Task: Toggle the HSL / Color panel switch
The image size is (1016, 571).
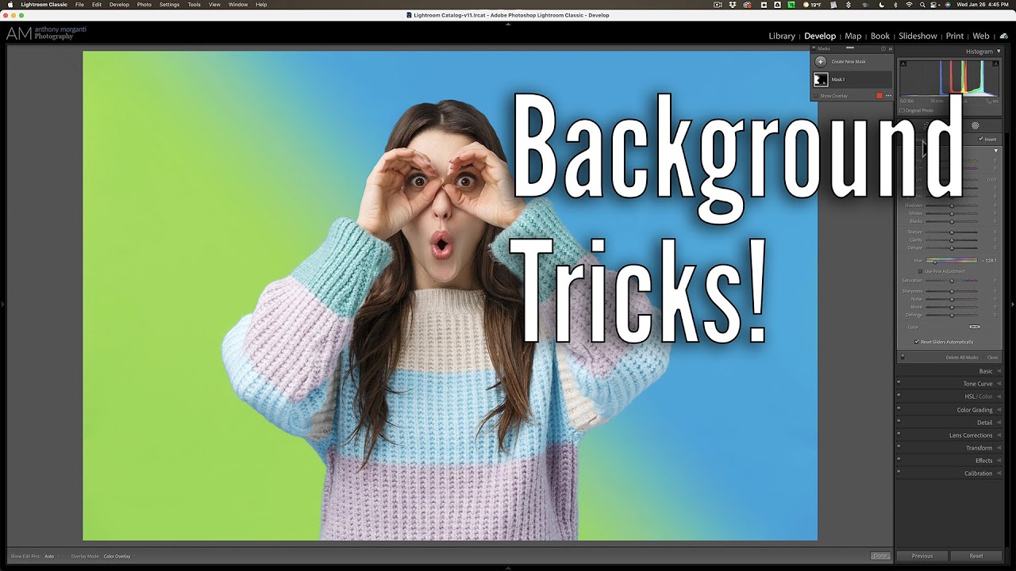Action: (x=899, y=394)
